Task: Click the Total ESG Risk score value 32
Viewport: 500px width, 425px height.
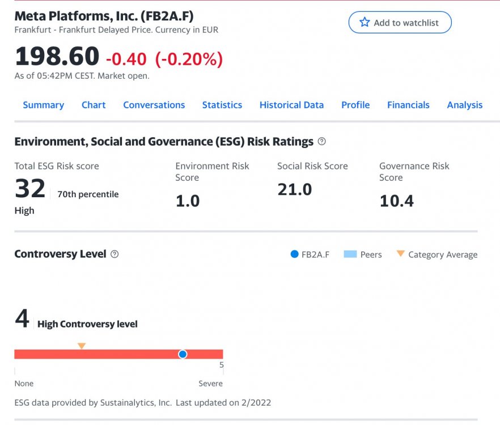Action: point(30,189)
